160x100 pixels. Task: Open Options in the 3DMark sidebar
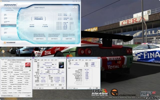point(6,18)
